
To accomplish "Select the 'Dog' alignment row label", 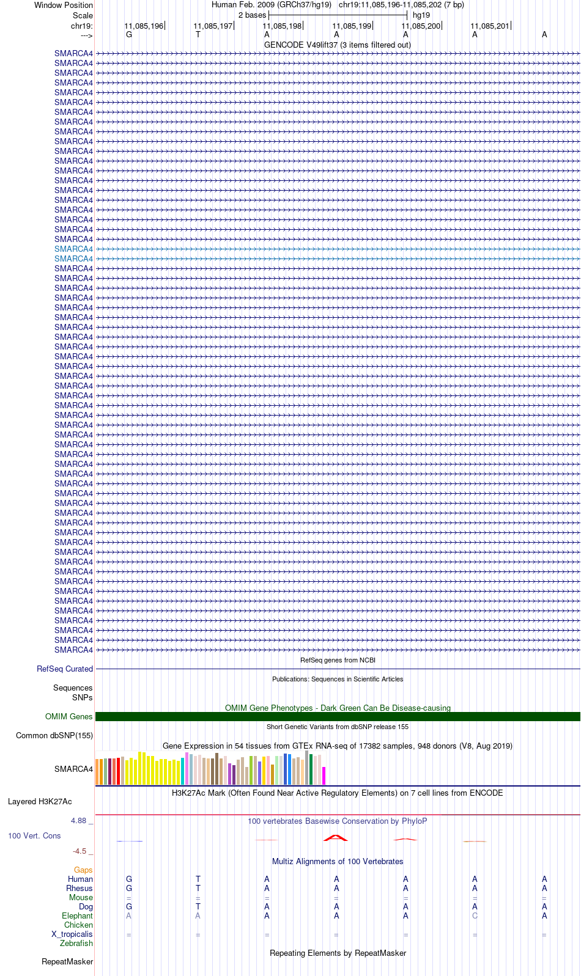I will 86,907.
